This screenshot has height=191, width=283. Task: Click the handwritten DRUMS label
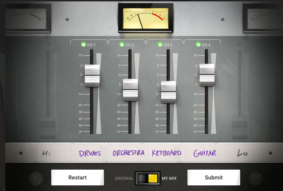point(90,154)
